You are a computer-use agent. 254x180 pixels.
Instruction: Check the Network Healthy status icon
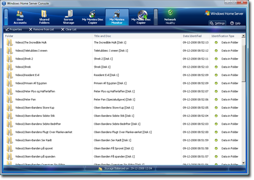(170, 12)
